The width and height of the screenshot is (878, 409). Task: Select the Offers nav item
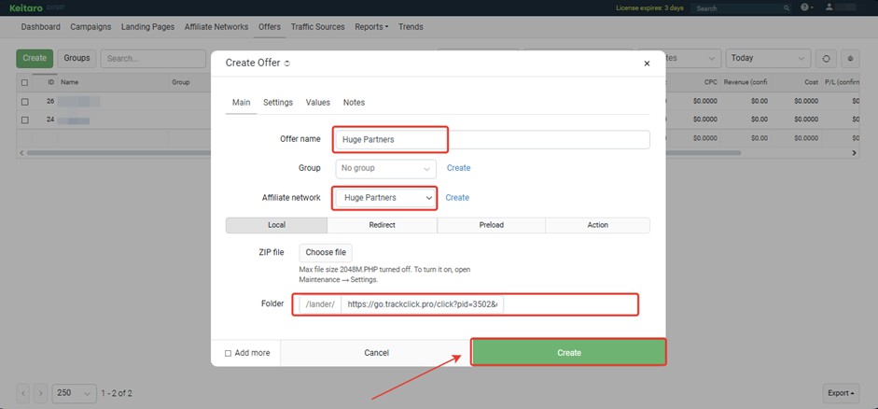tap(270, 27)
